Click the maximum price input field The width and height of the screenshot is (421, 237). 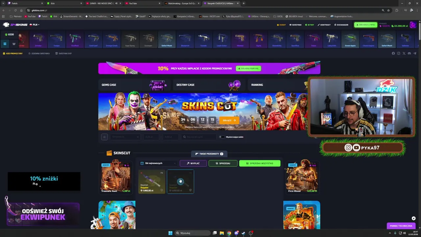pos(170,137)
